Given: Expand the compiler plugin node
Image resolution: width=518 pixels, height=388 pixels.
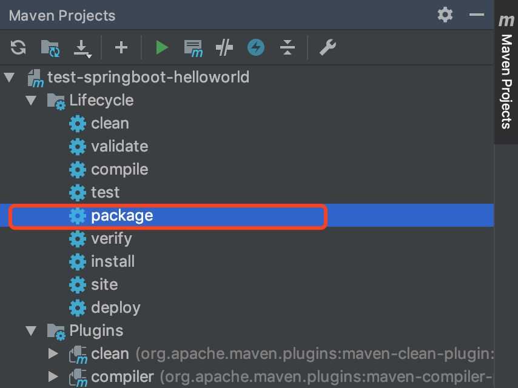Looking at the screenshot, I should [x=53, y=376].
